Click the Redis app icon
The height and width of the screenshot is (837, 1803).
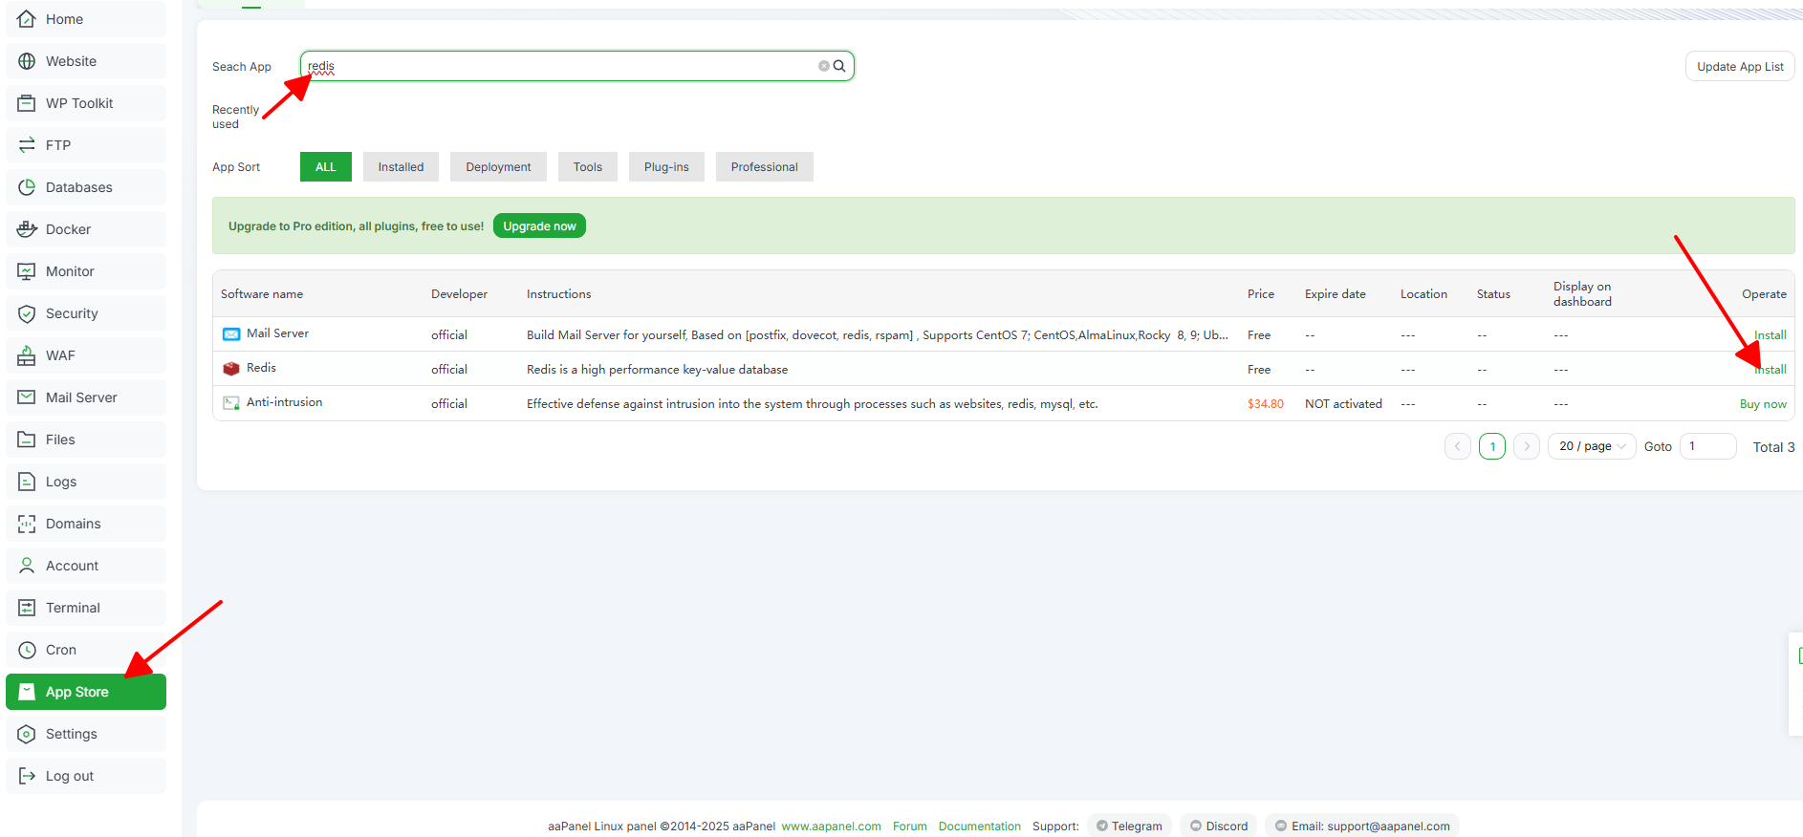coord(230,369)
